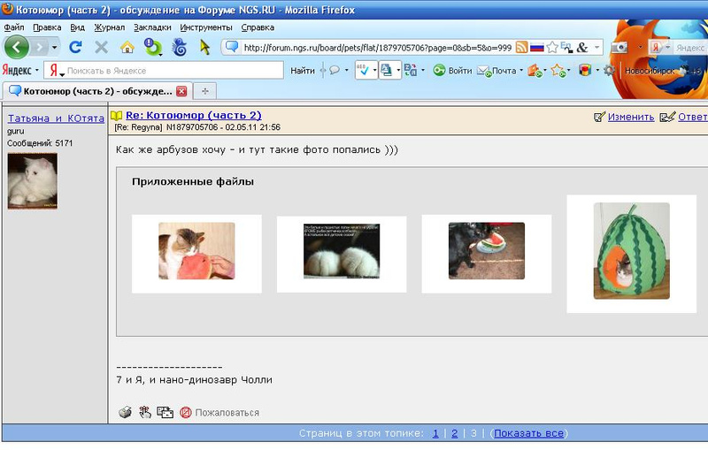
Task: Open the watermelon cat house thumbnail
Action: click(631, 251)
